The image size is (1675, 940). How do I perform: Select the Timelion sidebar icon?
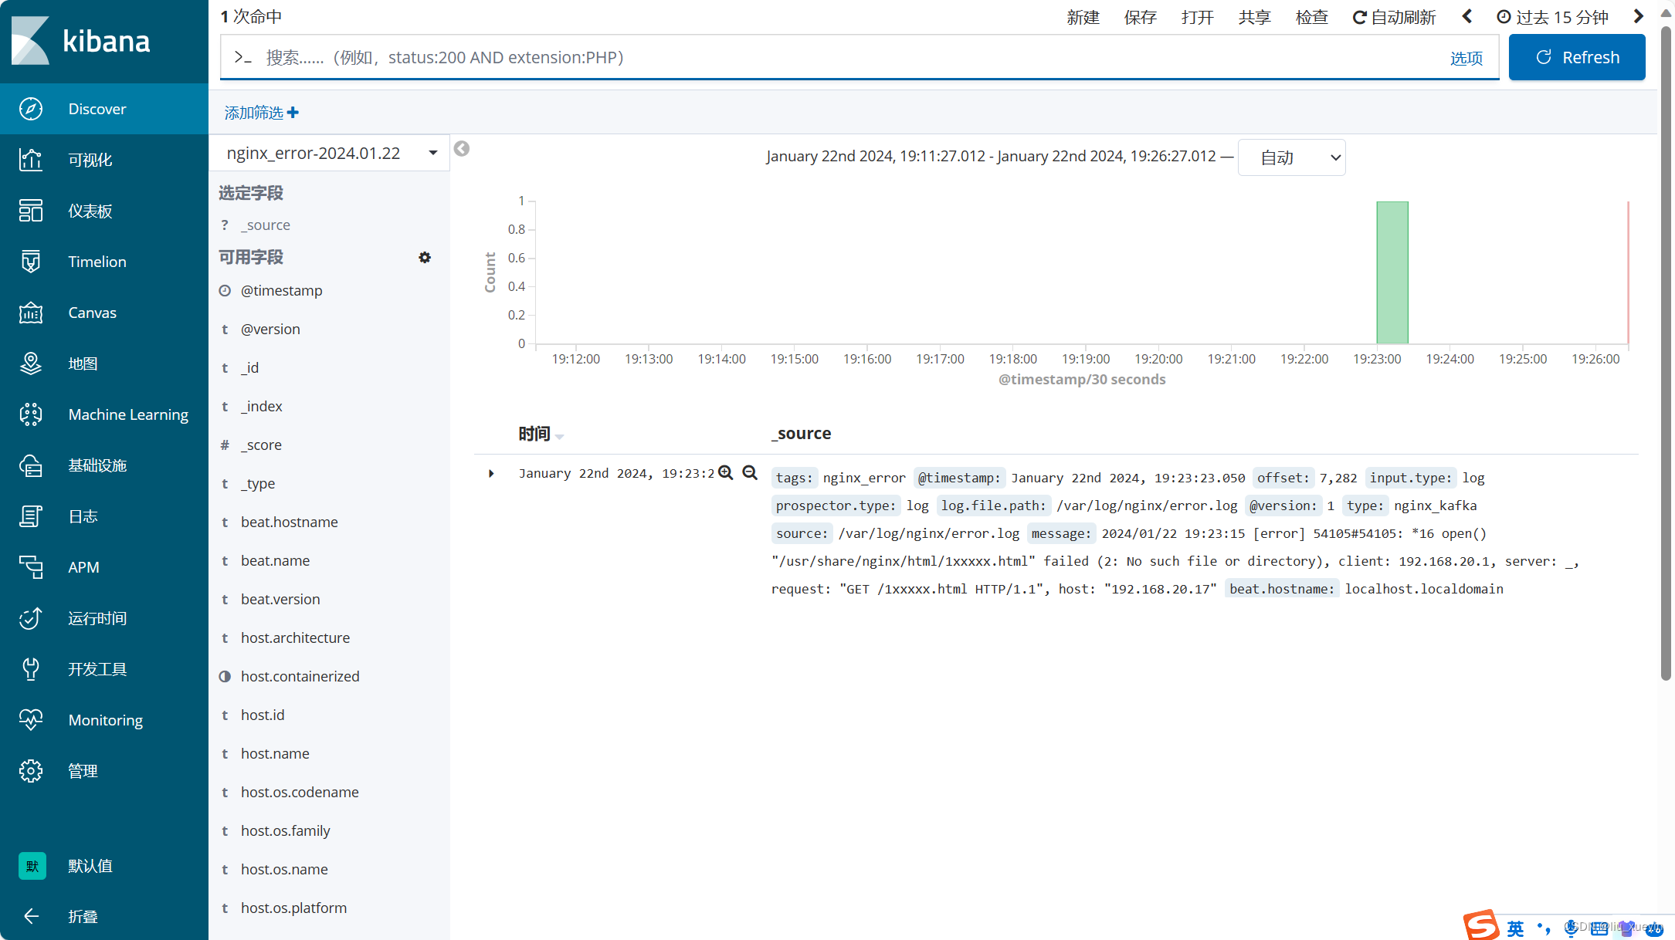tap(31, 262)
